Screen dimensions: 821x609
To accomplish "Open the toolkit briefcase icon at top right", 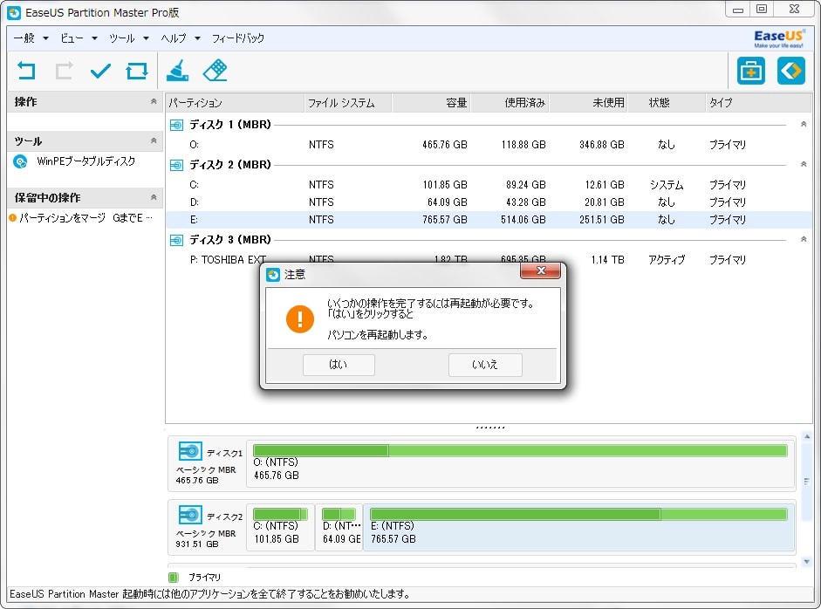I will coord(750,71).
